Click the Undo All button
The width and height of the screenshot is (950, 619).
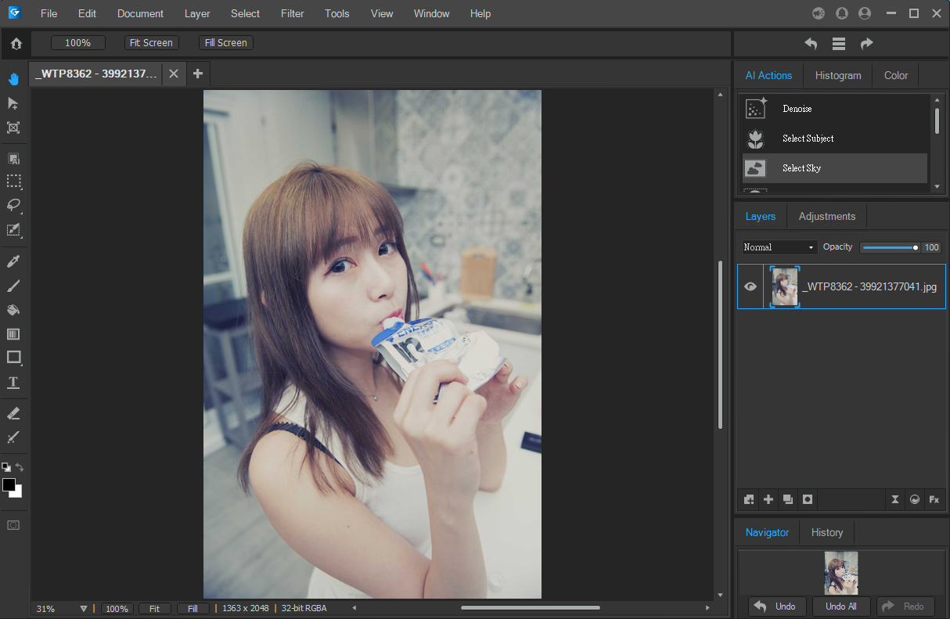[840, 606]
